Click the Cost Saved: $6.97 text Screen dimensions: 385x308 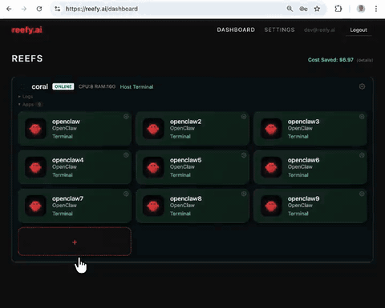pyautogui.click(x=330, y=60)
